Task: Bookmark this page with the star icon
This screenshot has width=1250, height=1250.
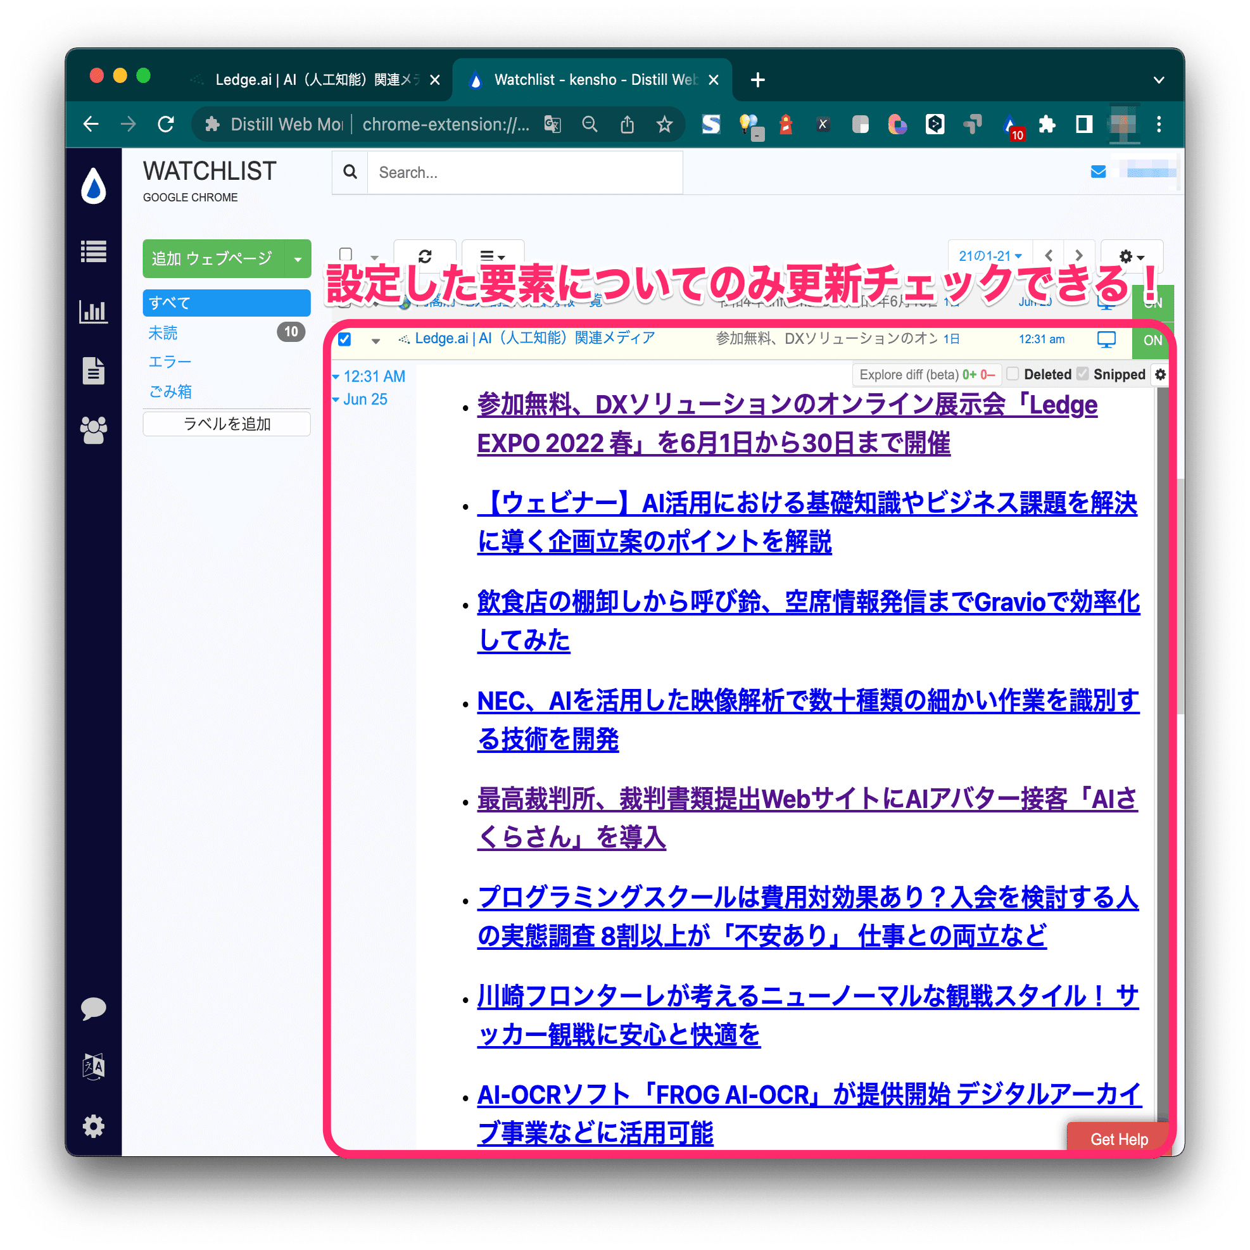Action: [x=664, y=123]
